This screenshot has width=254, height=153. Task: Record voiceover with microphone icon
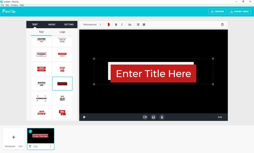click(162, 117)
